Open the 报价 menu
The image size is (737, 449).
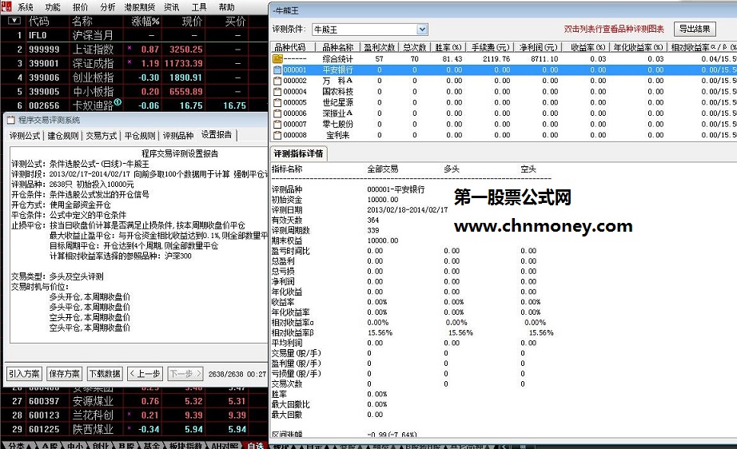click(x=81, y=7)
